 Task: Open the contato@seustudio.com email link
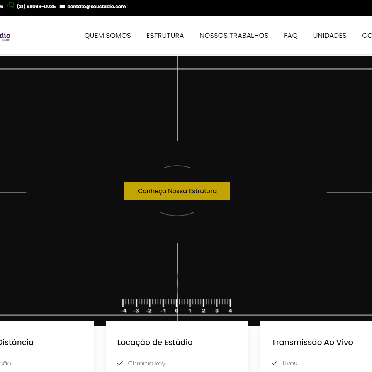click(96, 7)
